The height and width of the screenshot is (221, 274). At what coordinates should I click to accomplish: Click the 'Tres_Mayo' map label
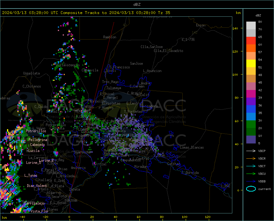pos(110,82)
